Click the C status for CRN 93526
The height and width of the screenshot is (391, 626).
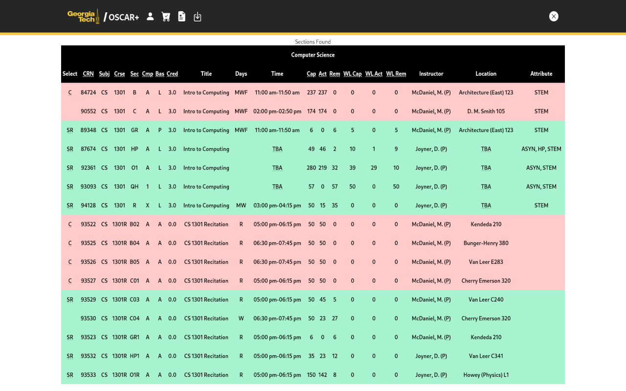70,262
